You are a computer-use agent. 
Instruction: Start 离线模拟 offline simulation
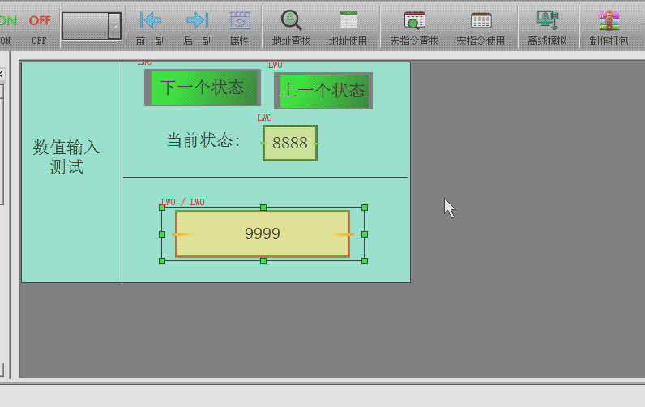coord(547,21)
